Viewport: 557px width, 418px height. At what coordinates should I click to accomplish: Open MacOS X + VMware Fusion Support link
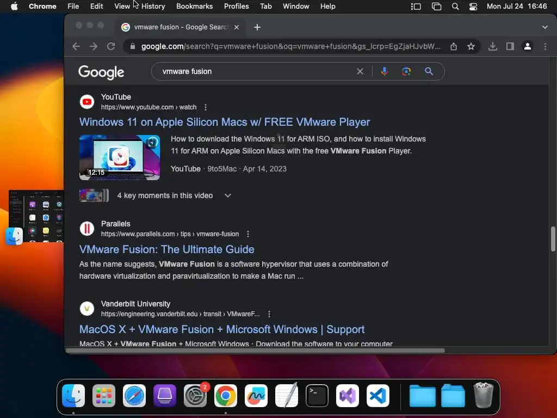click(x=222, y=329)
